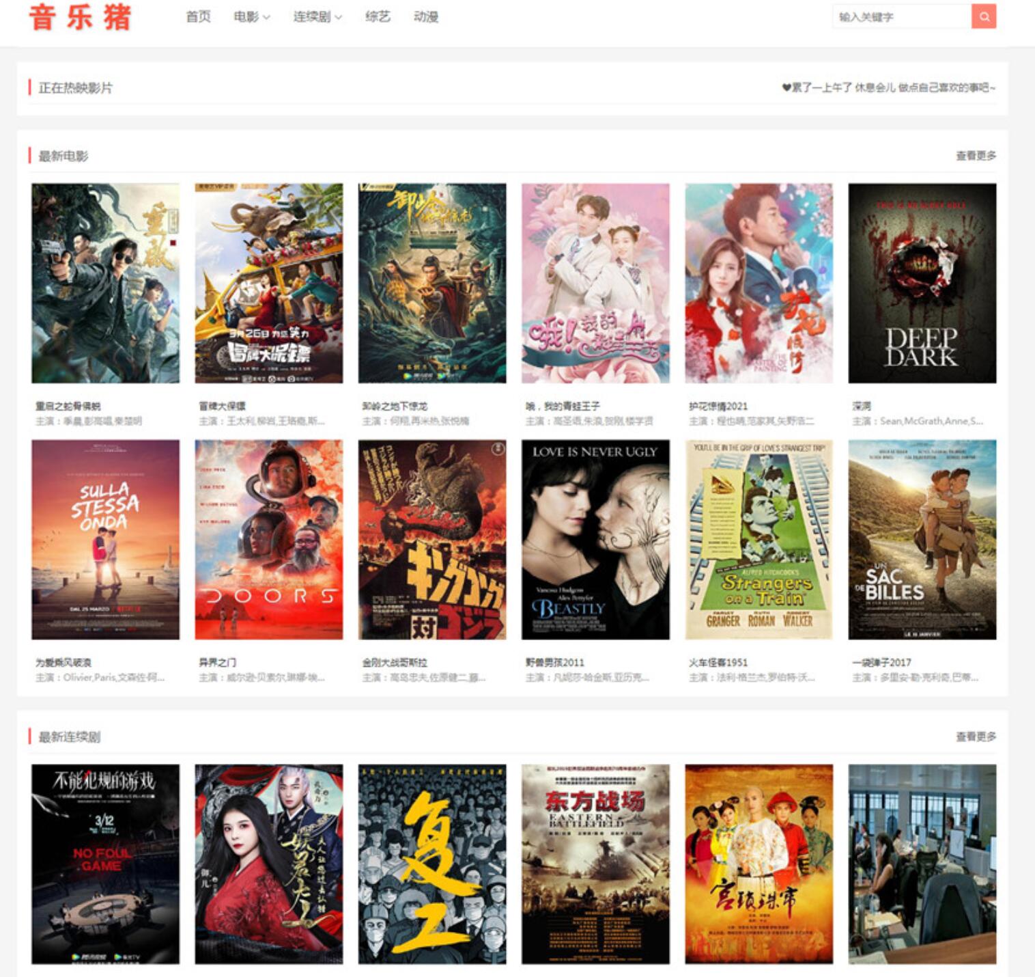
Task: Click the 野兽男孩2011 title link
Action: point(554,662)
